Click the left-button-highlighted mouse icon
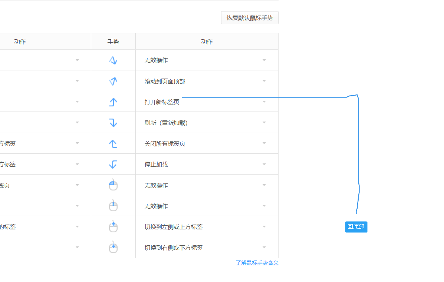Image resolution: width=444 pixels, height=282 pixels. coord(113,185)
